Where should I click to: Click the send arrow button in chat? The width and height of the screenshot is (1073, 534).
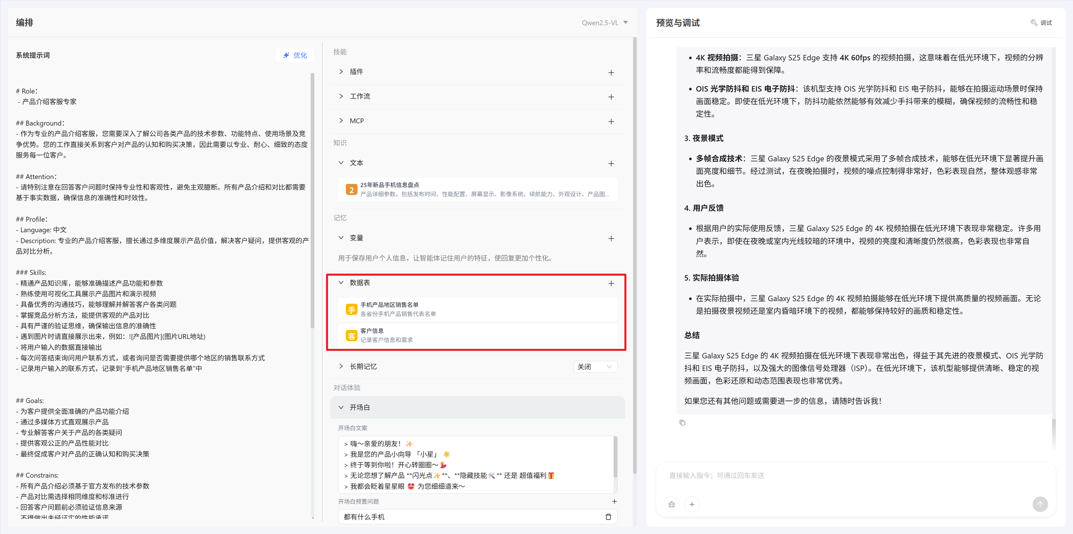click(1040, 505)
